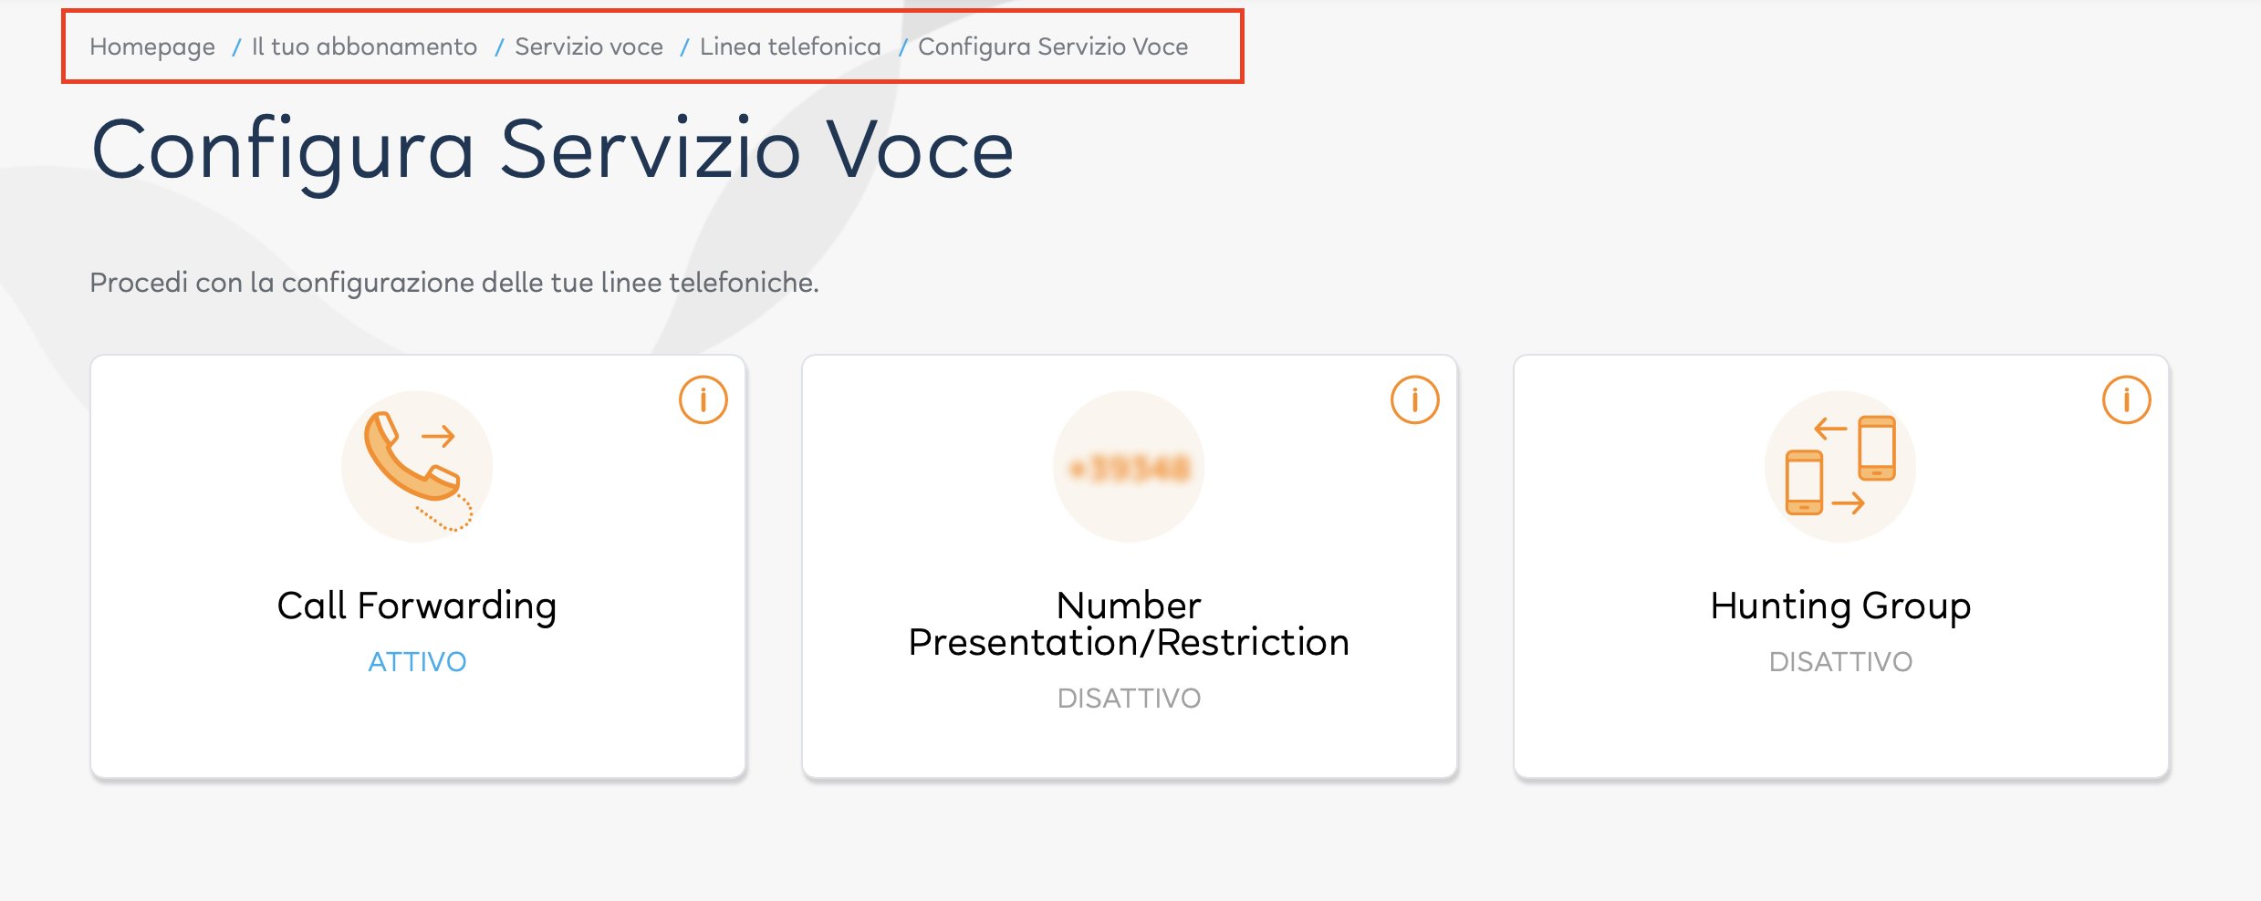The width and height of the screenshot is (2261, 901).
Task: Return to Linea telefonica breadcrumb
Action: pyautogui.click(x=790, y=47)
